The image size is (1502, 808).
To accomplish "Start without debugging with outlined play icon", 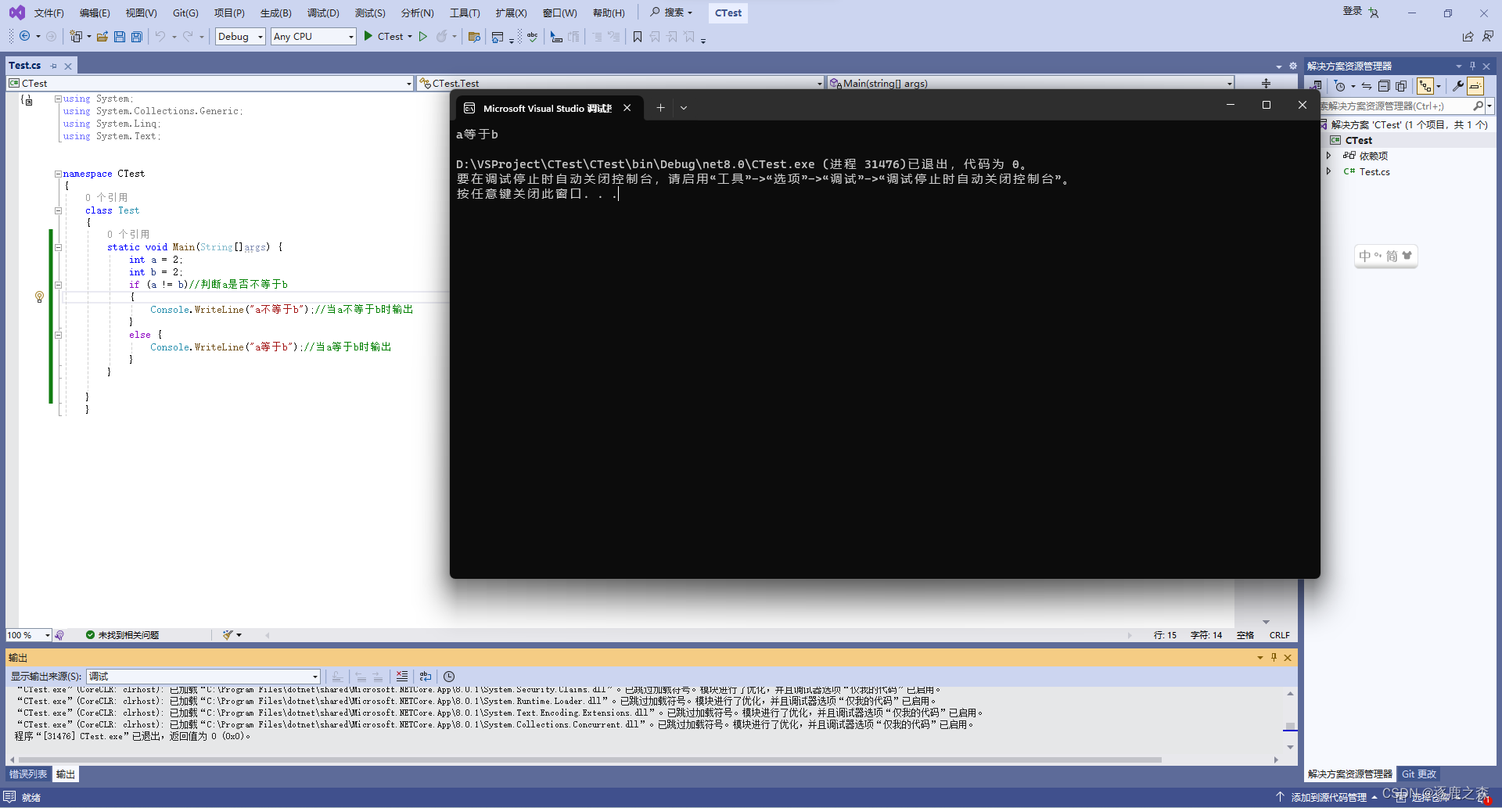I will point(423,37).
